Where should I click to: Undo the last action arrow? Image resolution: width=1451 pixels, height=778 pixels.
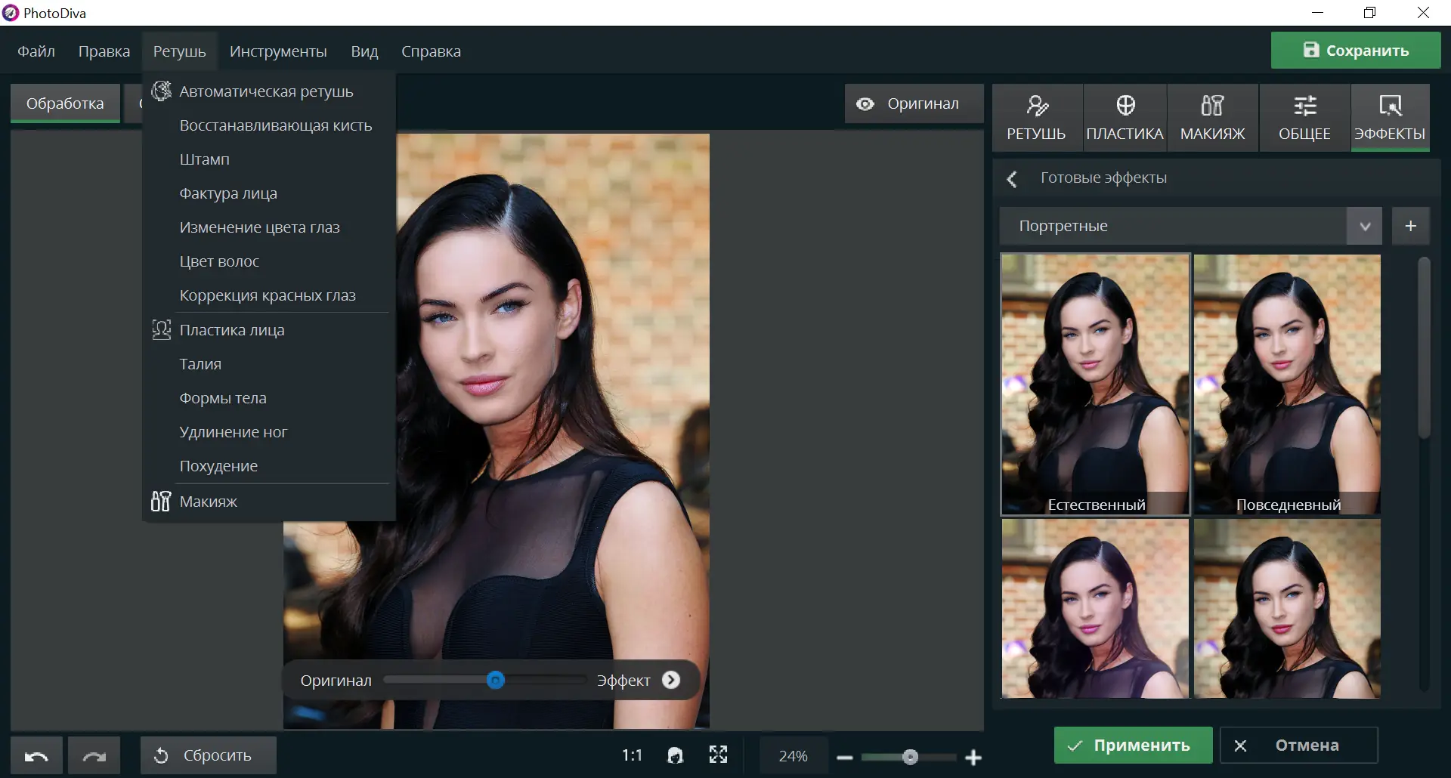pos(37,755)
